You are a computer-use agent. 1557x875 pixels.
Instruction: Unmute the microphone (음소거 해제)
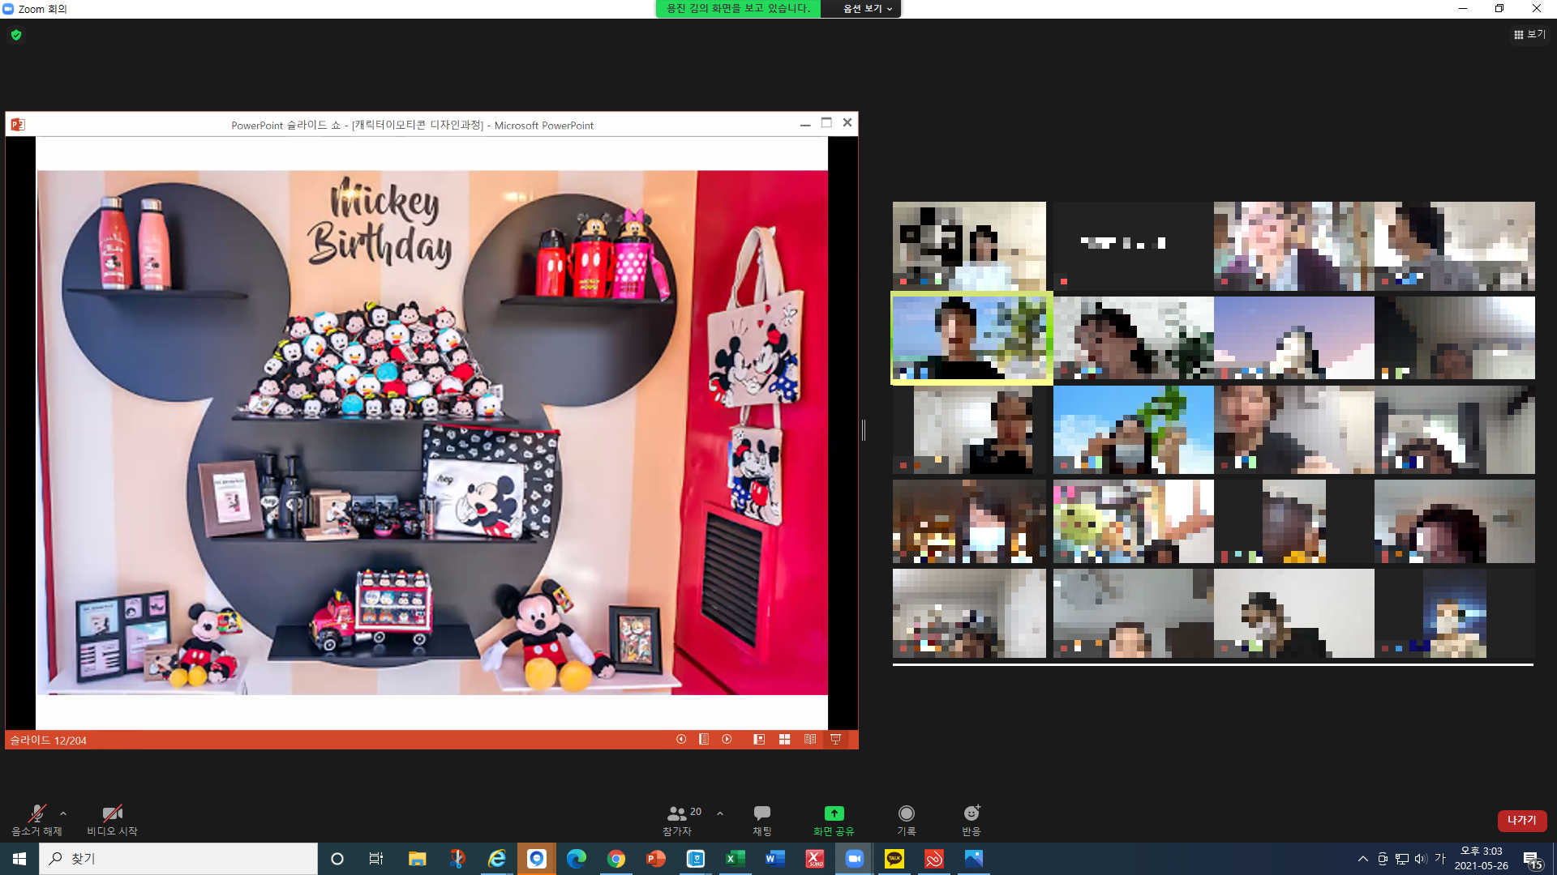(36, 820)
